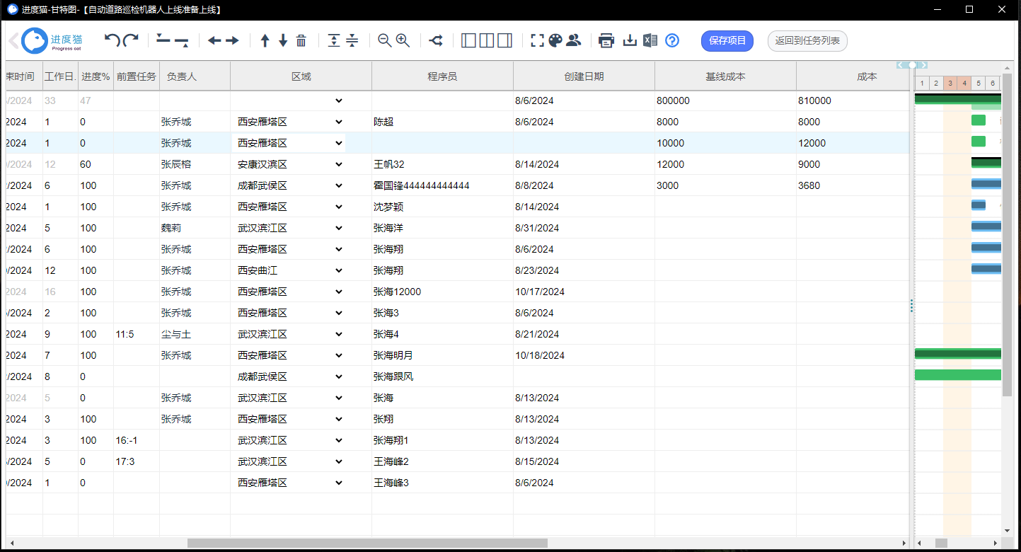Switch to right-panel-only layout icon
The image size is (1021, 552).
(x=504, y=41)
